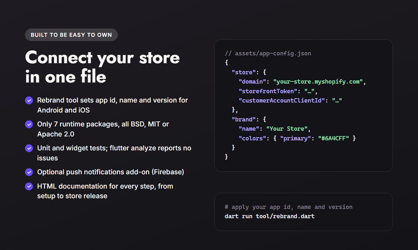Click the checkmark icon beside HTML documentation item
This screenshot has width=418, height=250.
[x=29, y=186]
